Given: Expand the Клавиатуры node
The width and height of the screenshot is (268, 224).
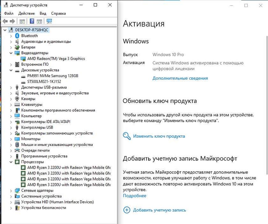Looking at the screenshot, I should tap(11, 105).
